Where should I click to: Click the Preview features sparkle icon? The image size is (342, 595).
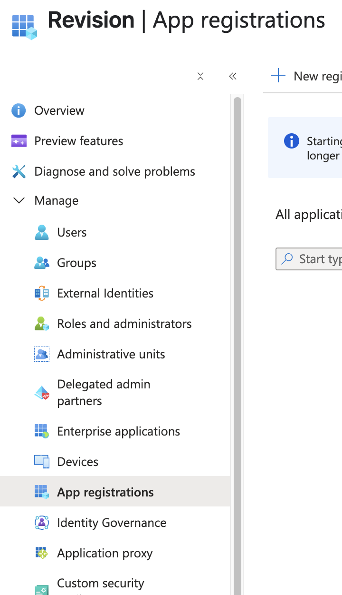pos(19,141)
